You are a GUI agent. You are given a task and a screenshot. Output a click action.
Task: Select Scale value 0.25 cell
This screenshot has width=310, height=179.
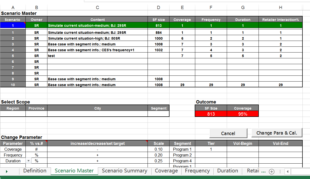click(x=158, y=161)
